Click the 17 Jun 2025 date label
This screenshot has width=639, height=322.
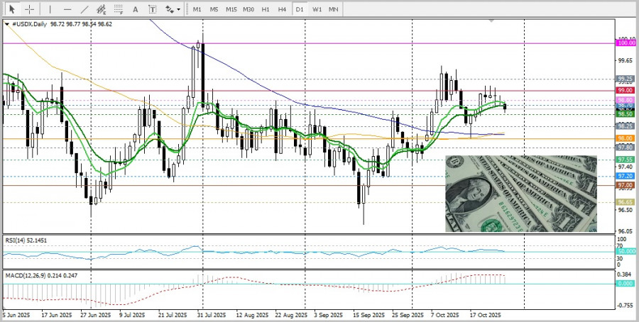[57, 315]
